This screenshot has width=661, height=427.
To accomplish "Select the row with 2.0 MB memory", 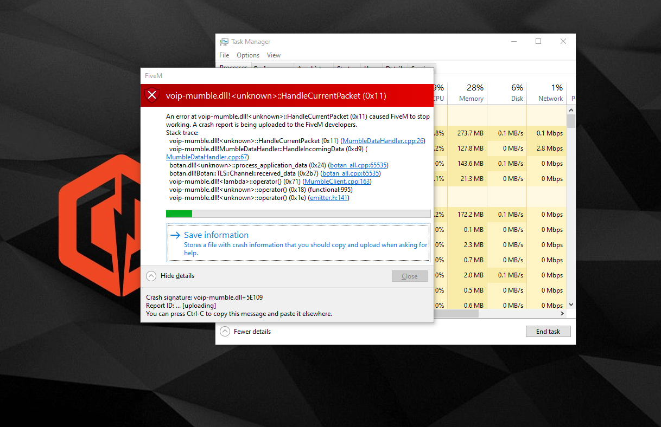I will click(500, 275).
